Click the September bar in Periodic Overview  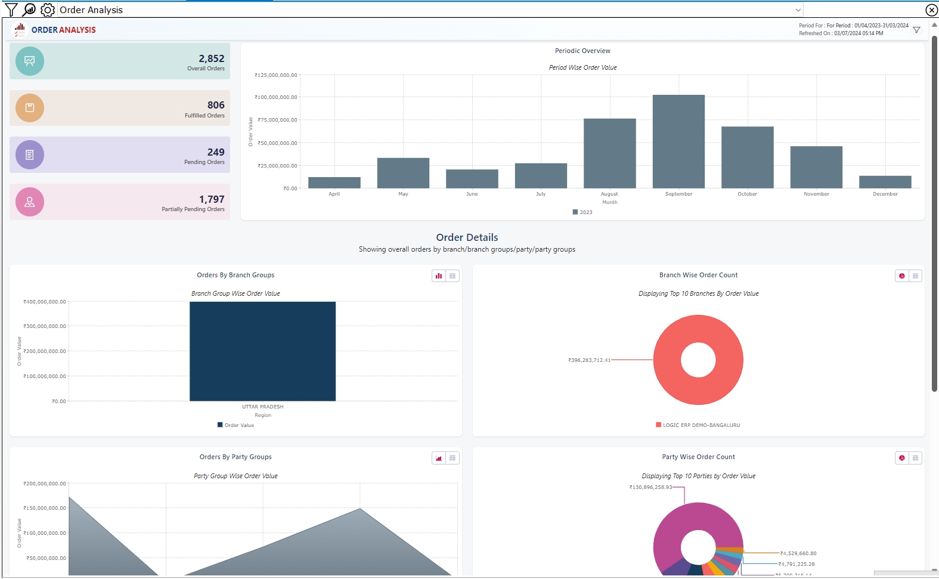(x=678, y=141)
